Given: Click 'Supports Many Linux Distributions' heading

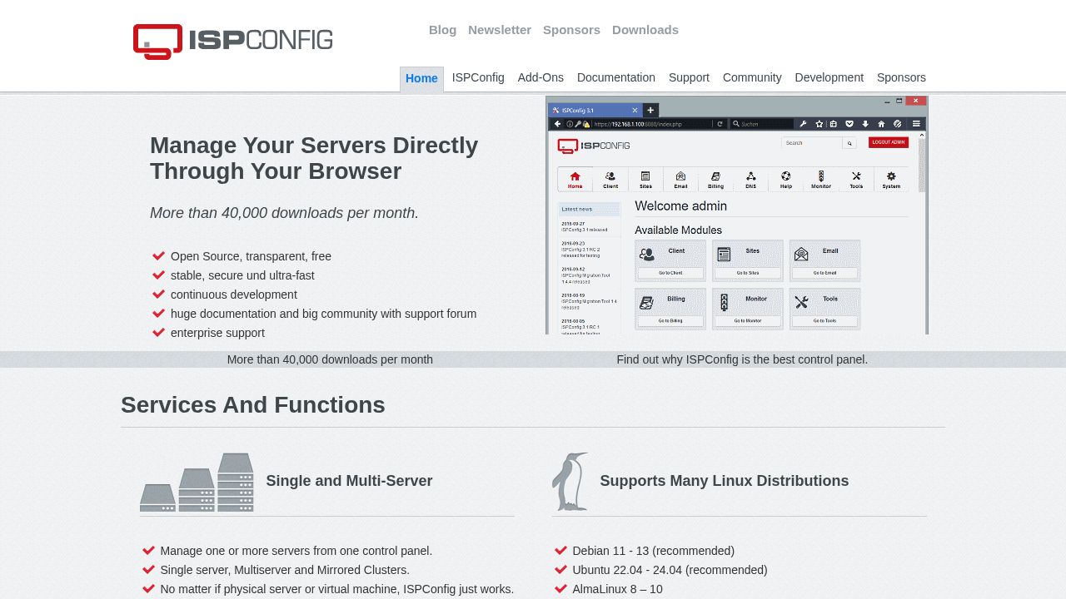Looking at the screenshot, I should coord(725,481).
